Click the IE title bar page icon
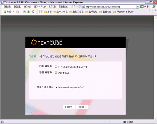The image size is (157, 124). point(2,2)
